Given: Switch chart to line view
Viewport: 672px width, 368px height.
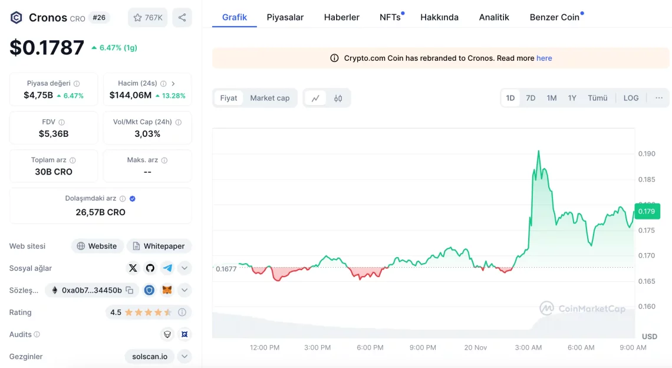Looking at the screenshot, I should click(x=315, y=98).
